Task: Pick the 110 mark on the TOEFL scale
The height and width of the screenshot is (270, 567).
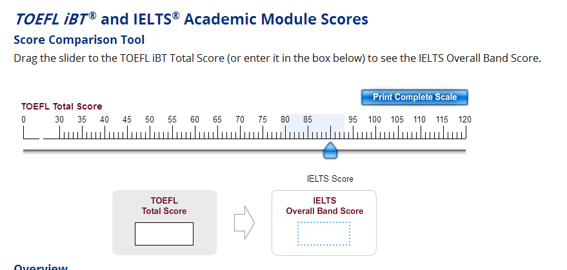Action: point(420,120)
